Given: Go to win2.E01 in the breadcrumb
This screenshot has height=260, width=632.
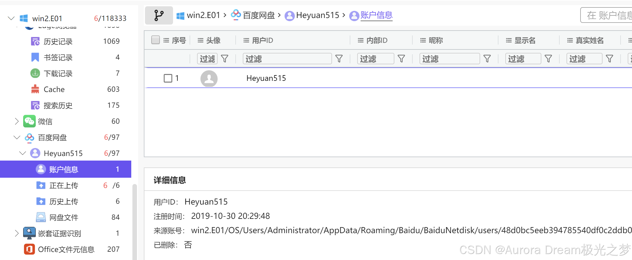Looking at the screenshot, I should [x=203, y=15].
